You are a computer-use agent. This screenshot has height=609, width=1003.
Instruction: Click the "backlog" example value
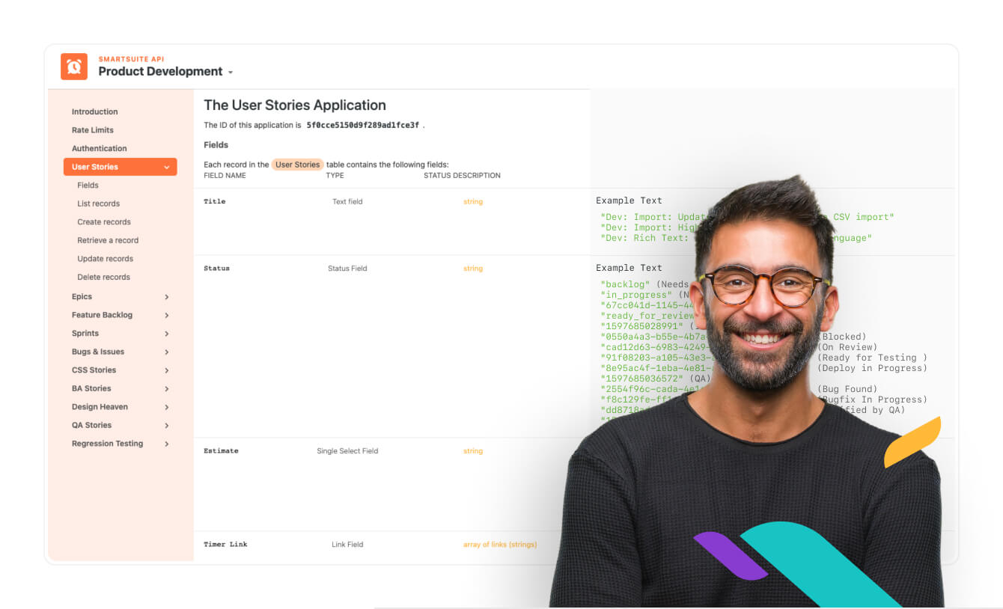pos(626,284)
